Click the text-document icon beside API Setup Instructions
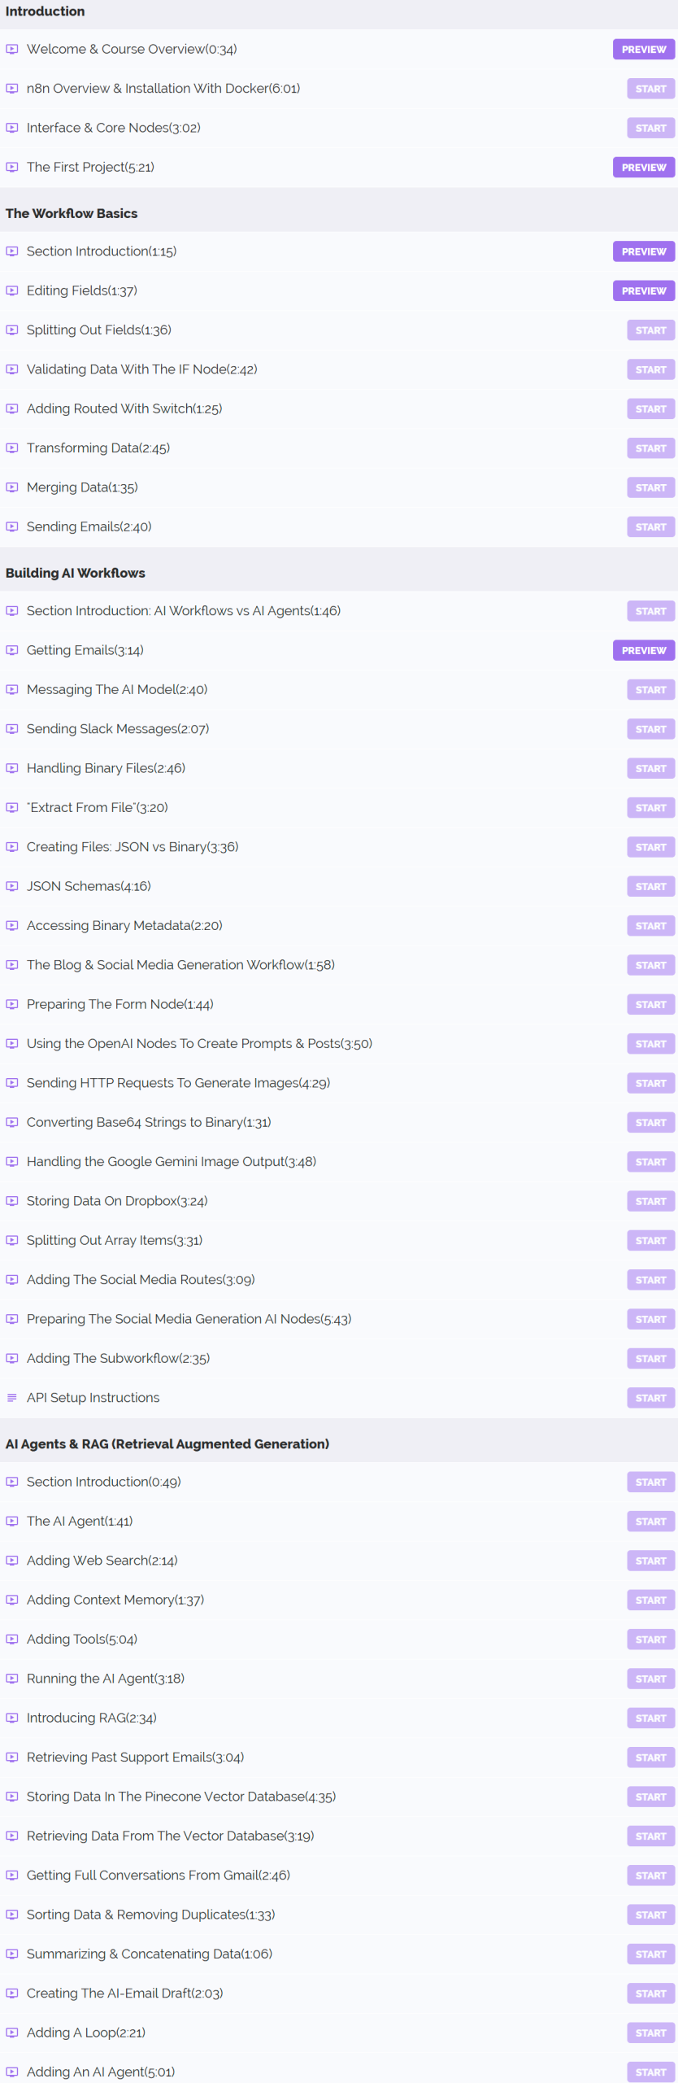Viewport: 678px width, 2083px height. click(x=12, y=1399)
